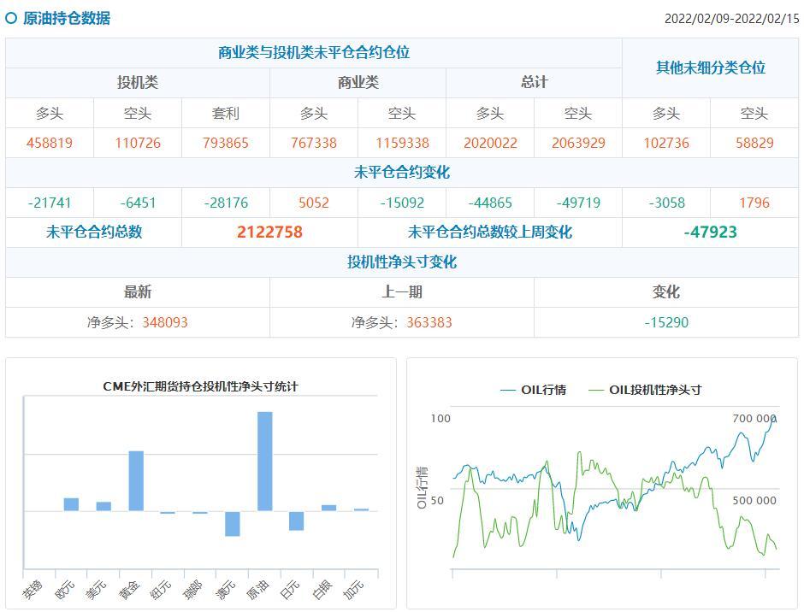Select the tall 原油 bar in the chart
The image size is (804, 612).
(x=265, y=461)
